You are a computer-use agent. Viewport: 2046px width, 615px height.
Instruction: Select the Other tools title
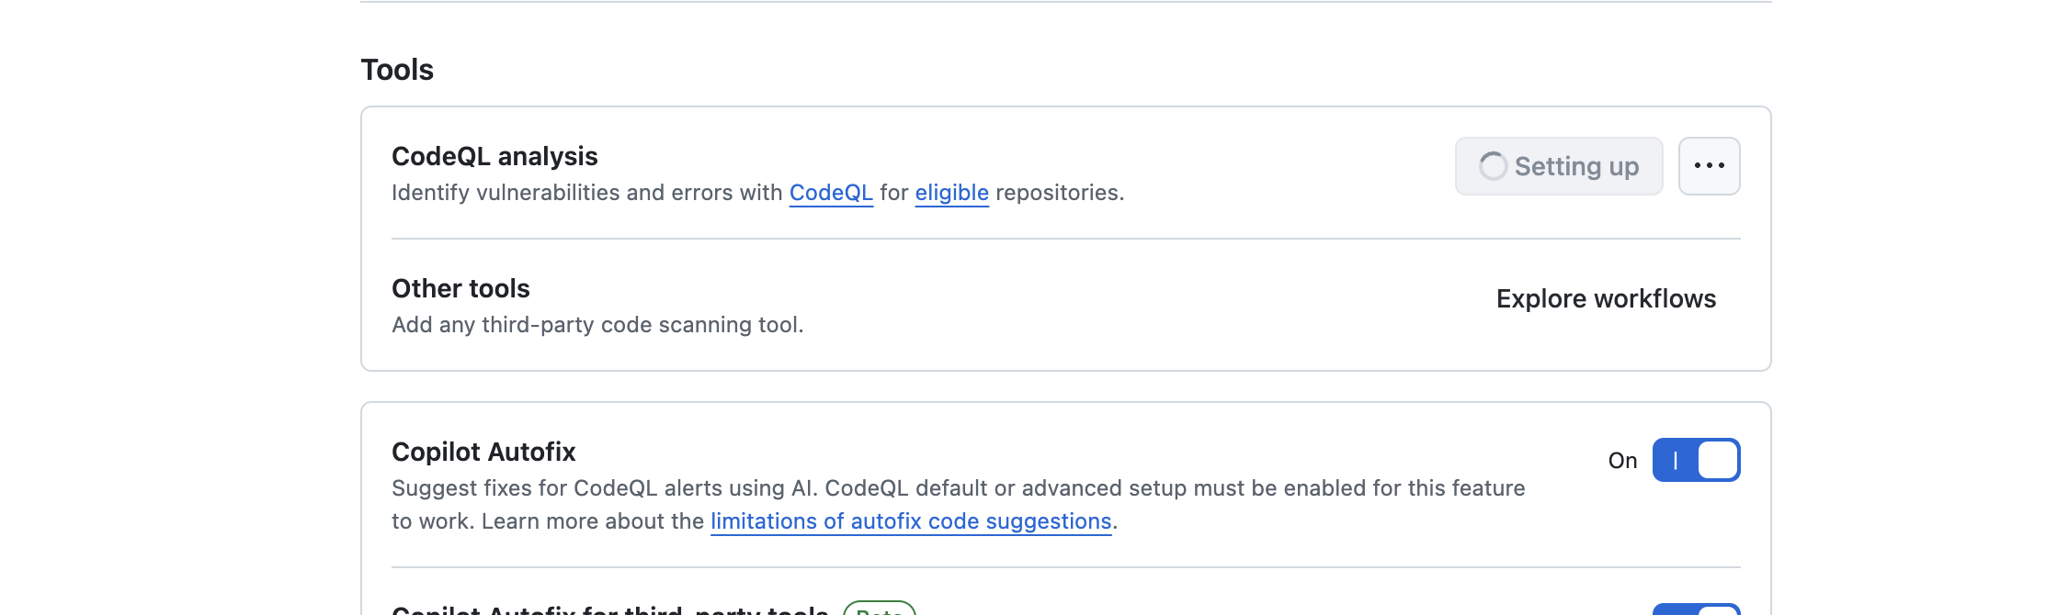point(460,288)
